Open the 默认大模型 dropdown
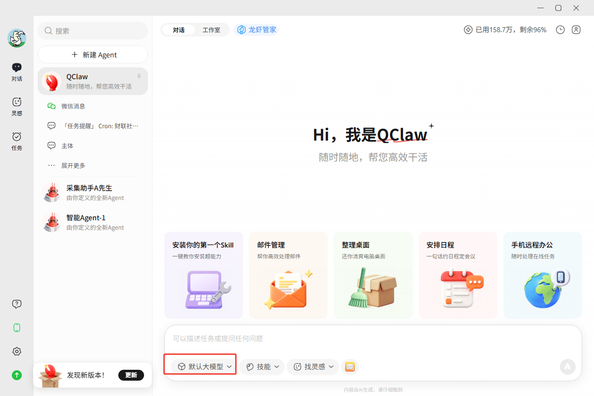This screenshot has width=594, height=396. click(x=205, y=367)
